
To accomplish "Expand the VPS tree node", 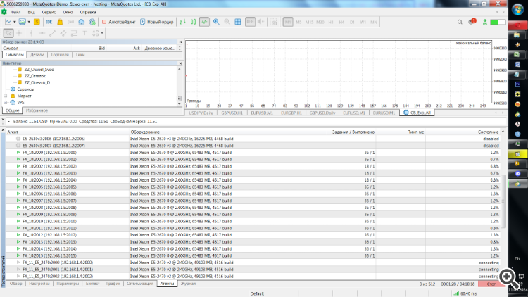I will [6, 102].
